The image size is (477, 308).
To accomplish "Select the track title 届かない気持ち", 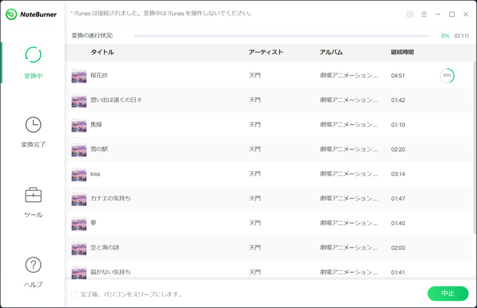I will tap(110, 272).
